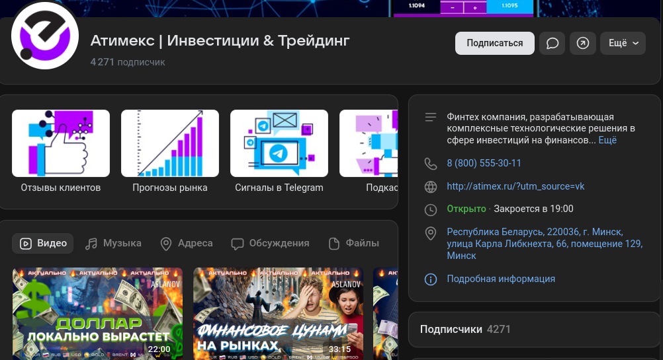
Task: Switch to the Адреса tab
Action: pyautogui.click(x=187, y=244)
